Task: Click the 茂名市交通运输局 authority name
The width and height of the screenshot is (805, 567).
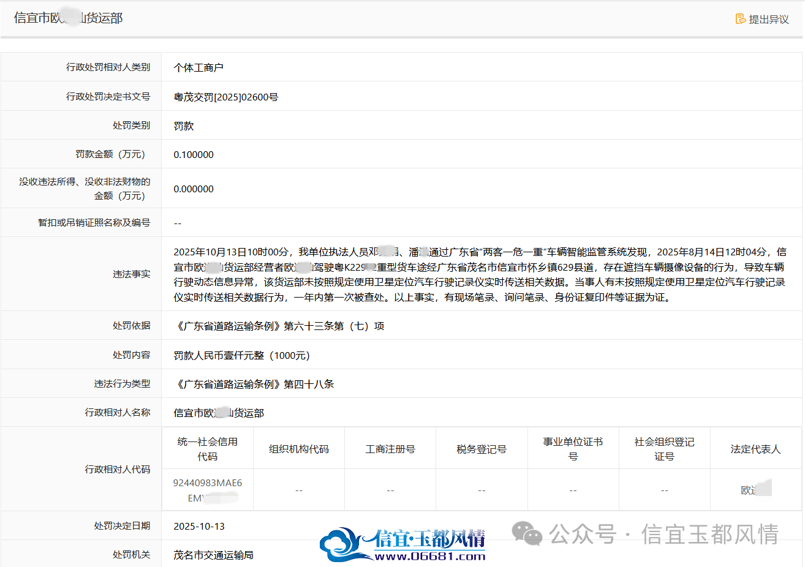Action: tap(213, 555)
